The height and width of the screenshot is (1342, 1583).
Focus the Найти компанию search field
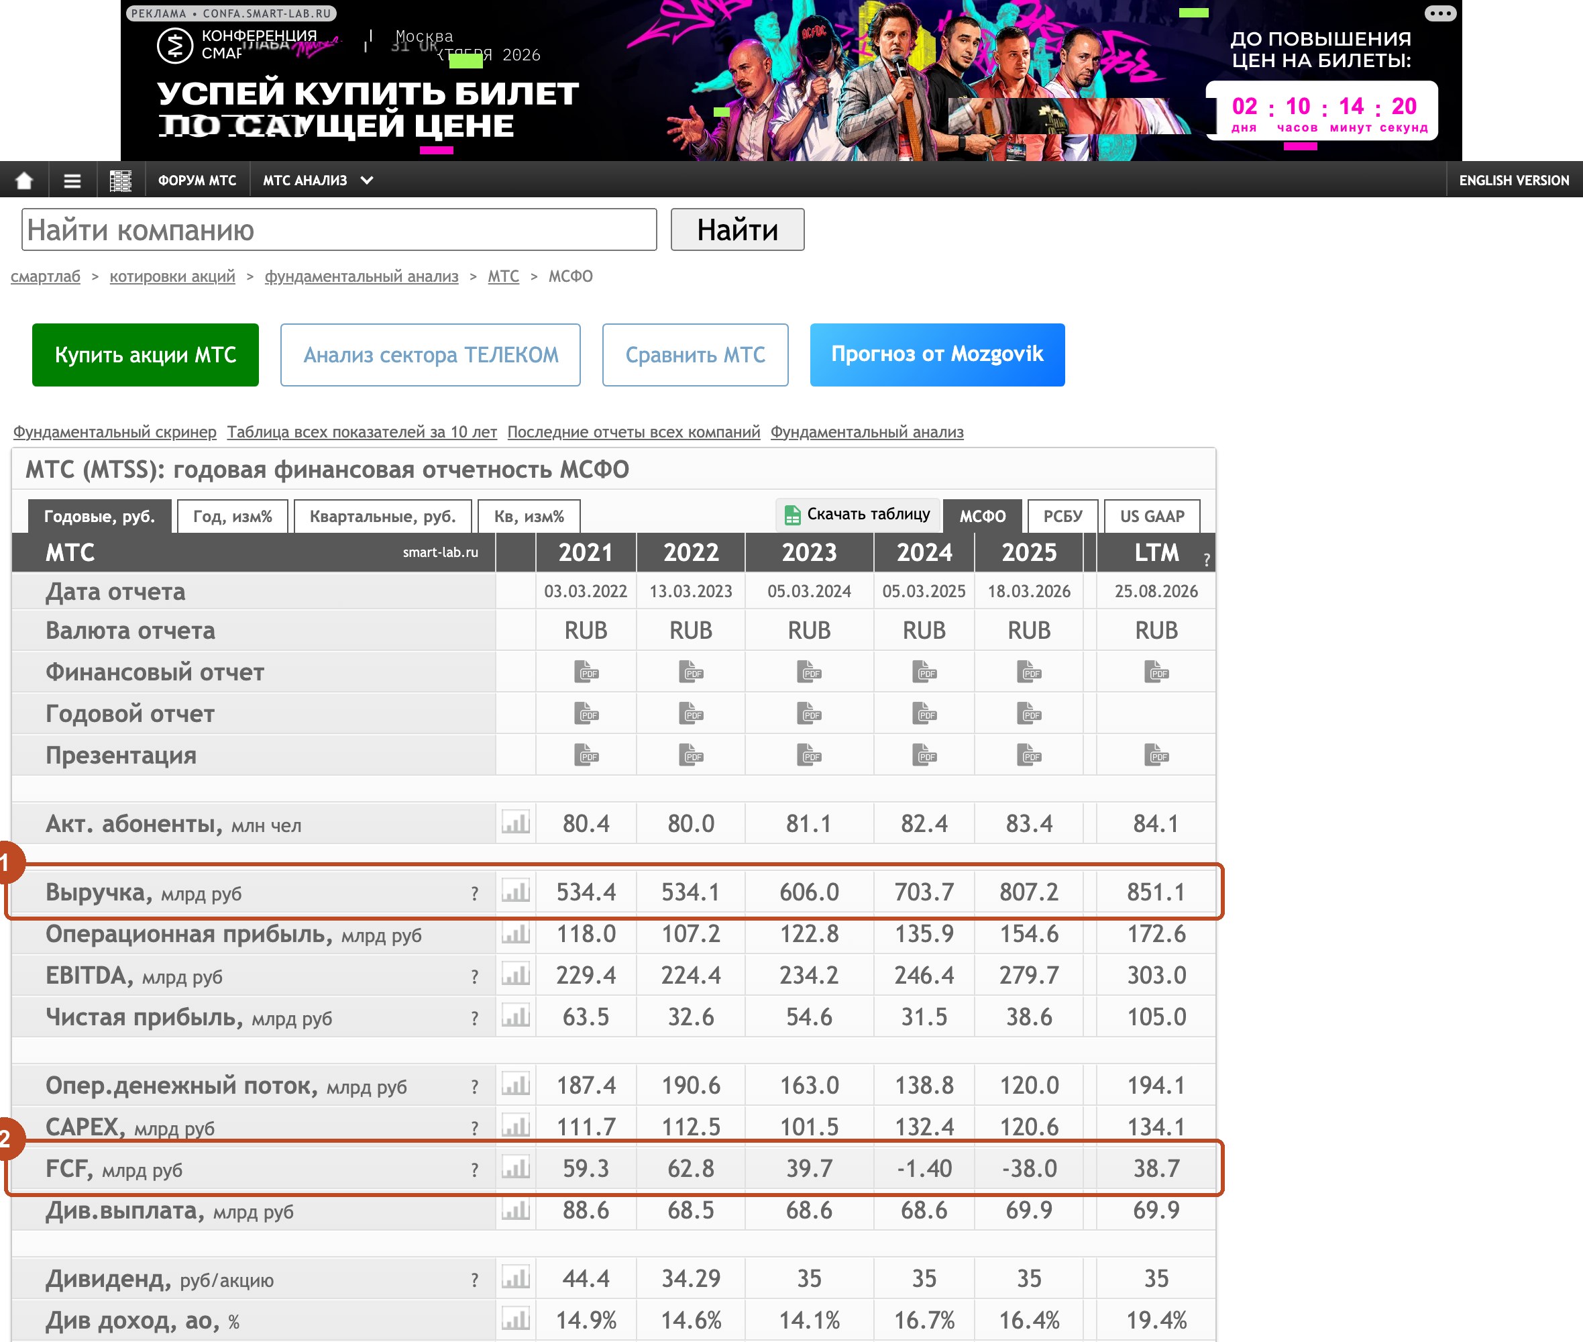pyautogui.click(x=339, y=229)
